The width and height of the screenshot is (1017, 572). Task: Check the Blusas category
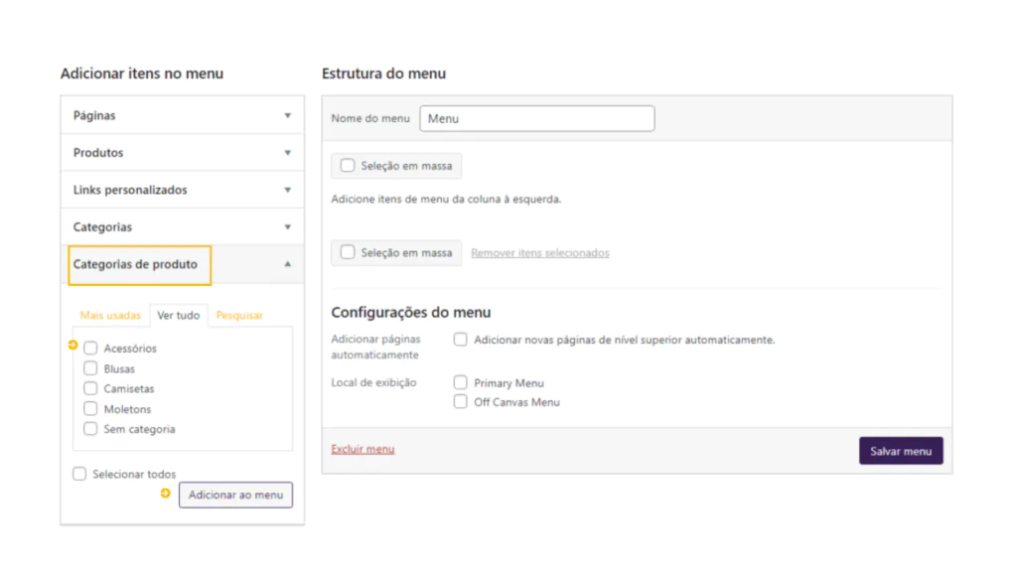coord(90,368)
